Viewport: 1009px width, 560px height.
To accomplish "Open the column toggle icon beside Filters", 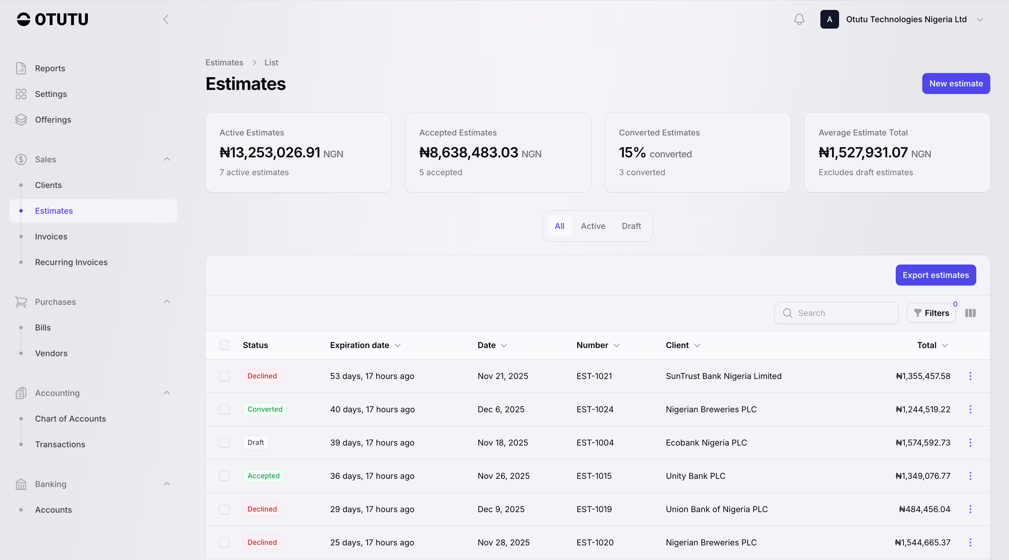I will point(970,313).
